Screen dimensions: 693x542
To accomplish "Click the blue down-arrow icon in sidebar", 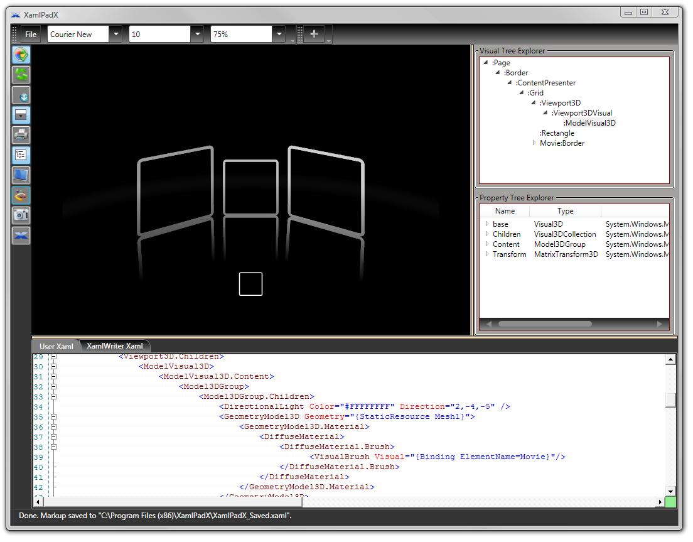I will [x=21, y=95].
